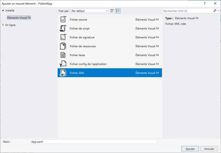Viewport: 221px width, 153px height.
Task: Pick the Fichier de ressources icon
Action: (x=63, y=46)
